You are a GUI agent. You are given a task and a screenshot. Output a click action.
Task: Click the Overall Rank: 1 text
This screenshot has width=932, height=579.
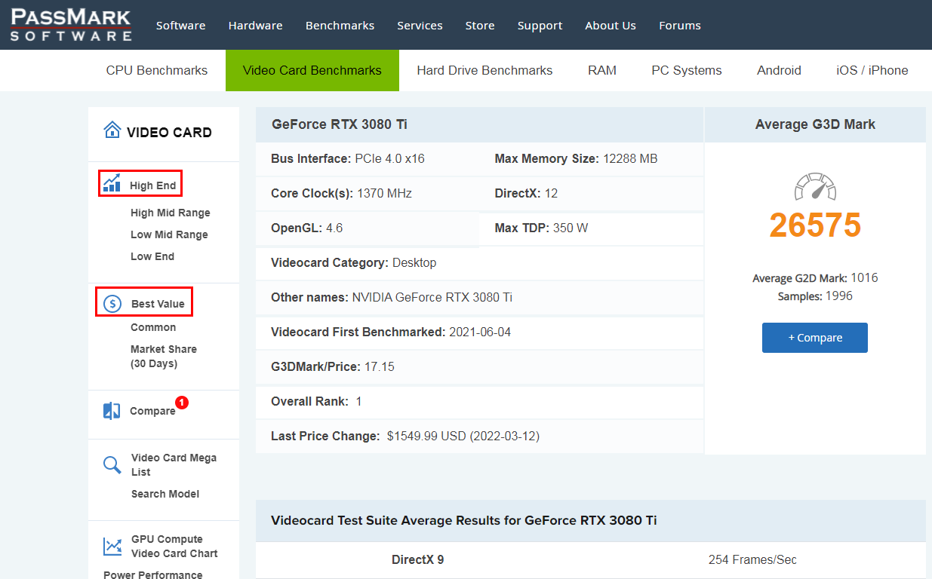(x=316, y=401)
